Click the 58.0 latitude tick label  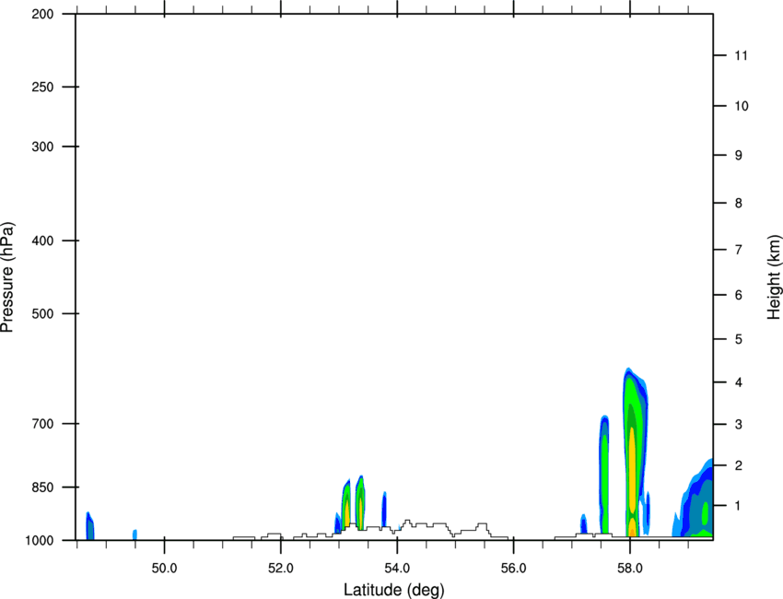(x=630, y=568)
